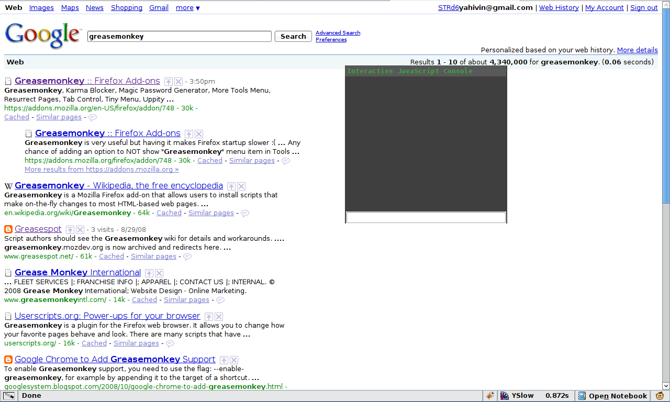Promote the Wikipedia Greasemonkey result
This screenshot has height=402, width=670.
tap(231, 186)
